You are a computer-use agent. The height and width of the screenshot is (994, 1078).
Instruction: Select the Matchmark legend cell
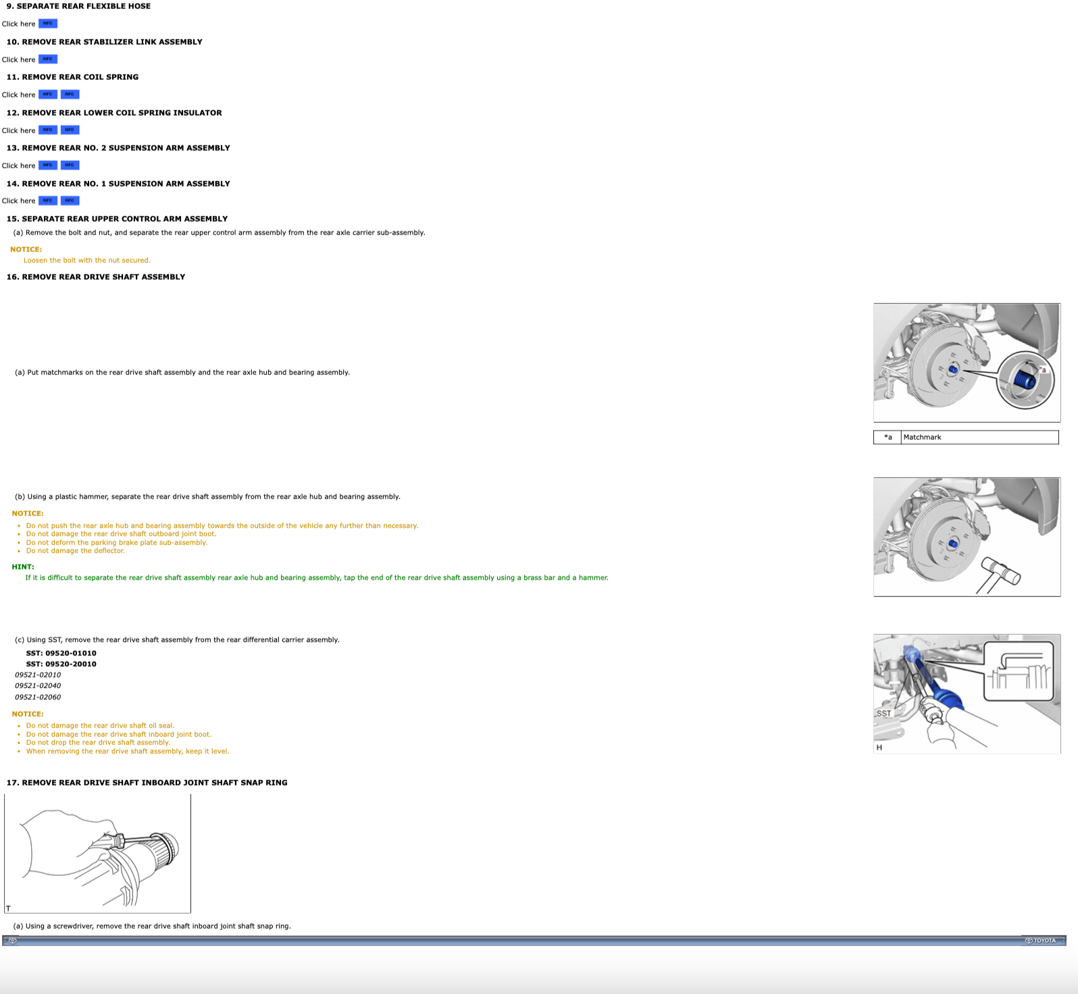979,438
